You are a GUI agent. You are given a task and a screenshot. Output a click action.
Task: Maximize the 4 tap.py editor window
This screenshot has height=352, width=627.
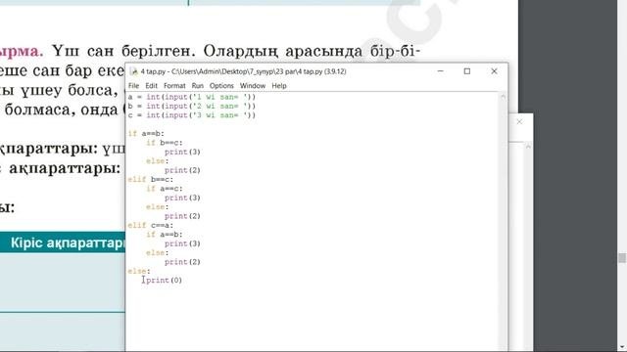467,71
